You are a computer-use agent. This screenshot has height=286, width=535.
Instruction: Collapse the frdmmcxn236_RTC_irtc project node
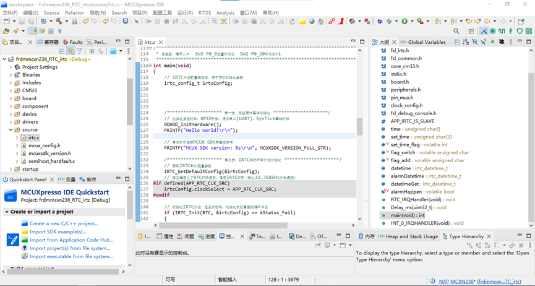tap(4, 59)
